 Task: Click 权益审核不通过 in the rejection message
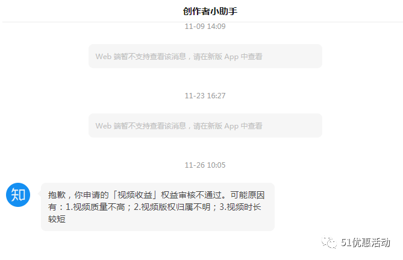point(191,195)
